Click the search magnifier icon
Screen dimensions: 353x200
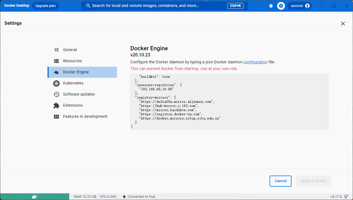[88, 6]
